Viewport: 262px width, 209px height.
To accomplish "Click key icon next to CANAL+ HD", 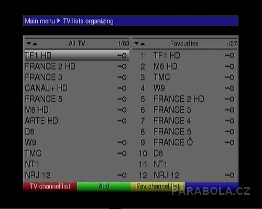I will click(x=122, y=88).
